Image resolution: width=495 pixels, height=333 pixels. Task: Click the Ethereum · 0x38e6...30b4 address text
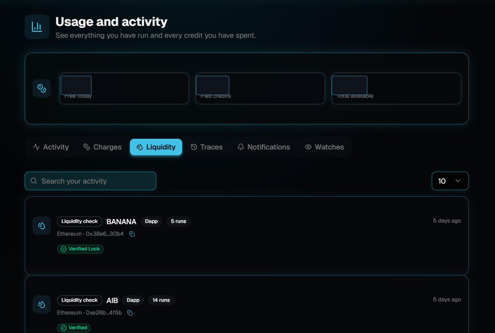click(x=90, y=234)
